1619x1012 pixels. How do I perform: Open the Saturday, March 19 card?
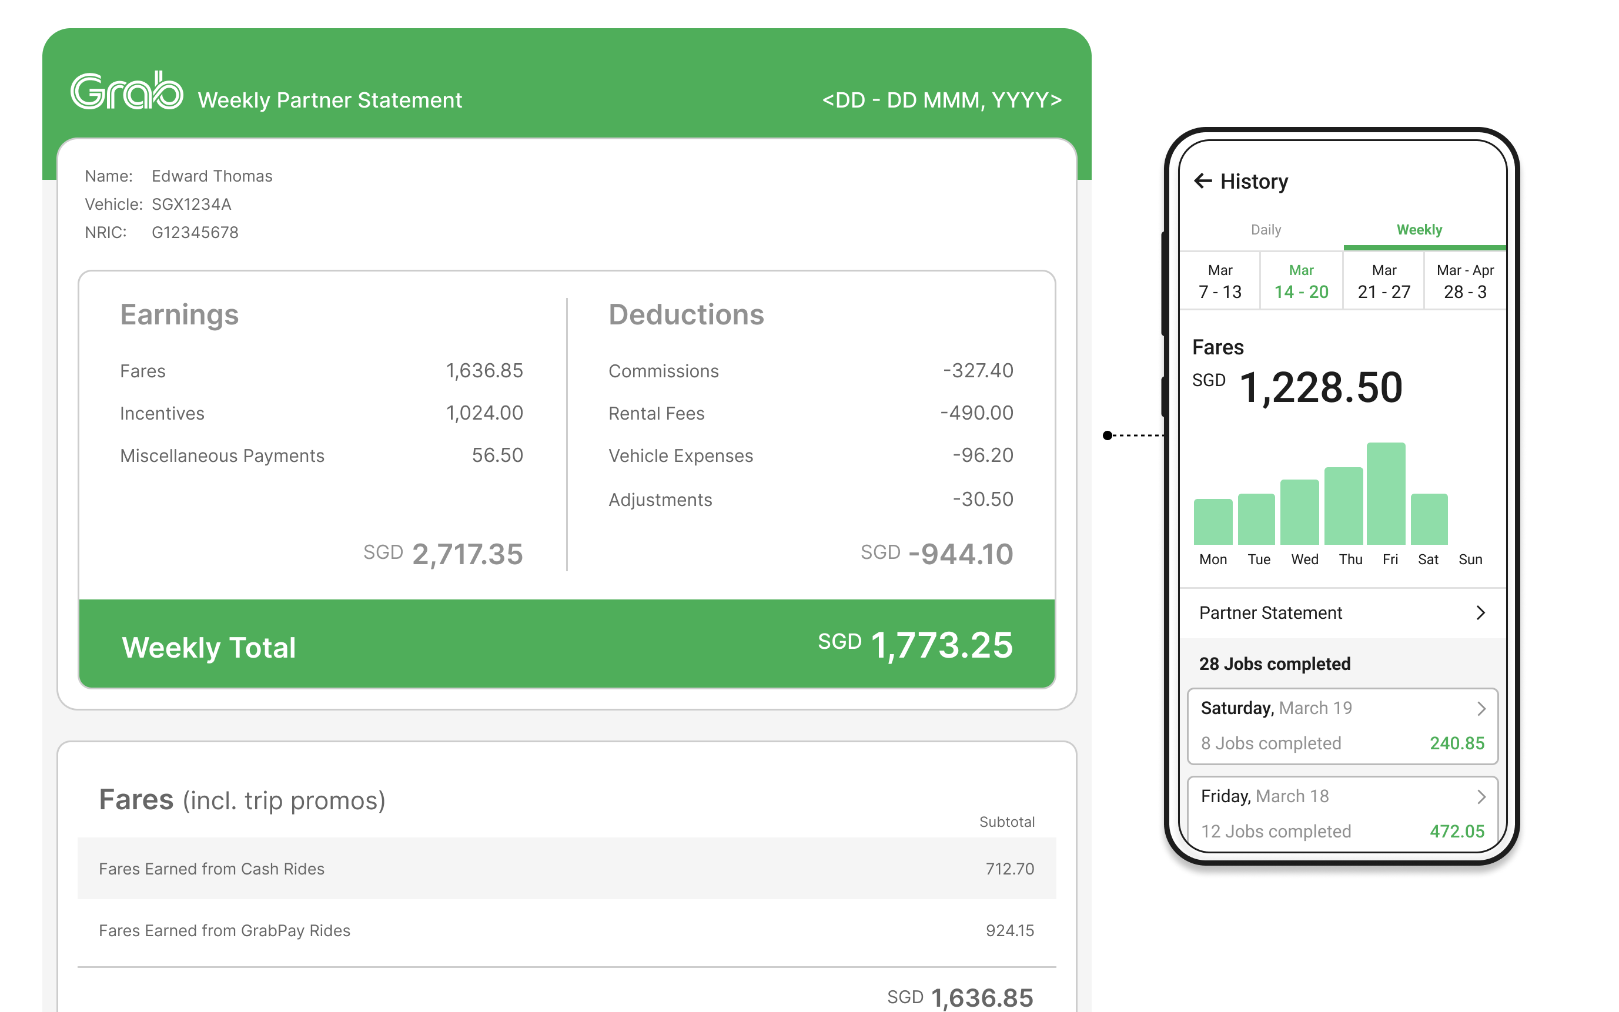(x=1343, y=726)
